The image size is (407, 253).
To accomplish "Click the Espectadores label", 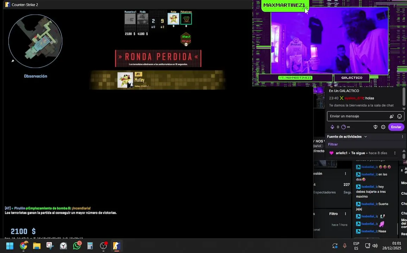I will tap(324, 192).
